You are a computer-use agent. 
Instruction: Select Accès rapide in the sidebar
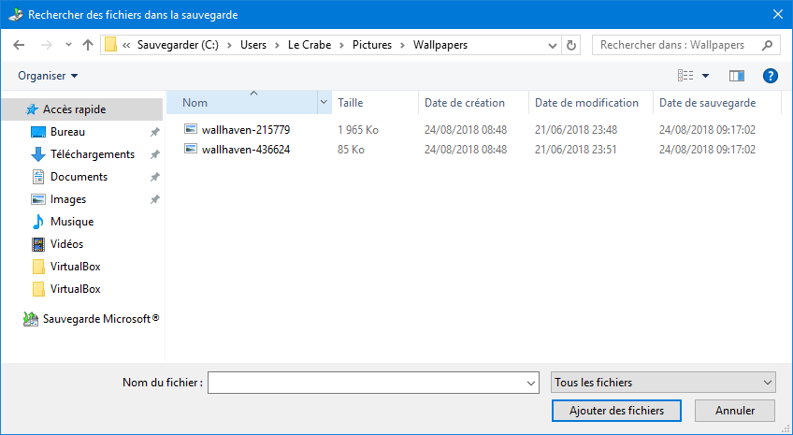(82, 109)
